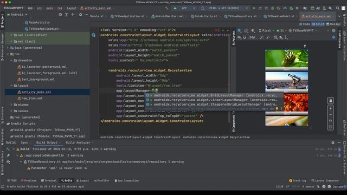347x195 pixels.
Task: Open Search Everywhere magnifier in toolbar
Action: coord(337,8)
